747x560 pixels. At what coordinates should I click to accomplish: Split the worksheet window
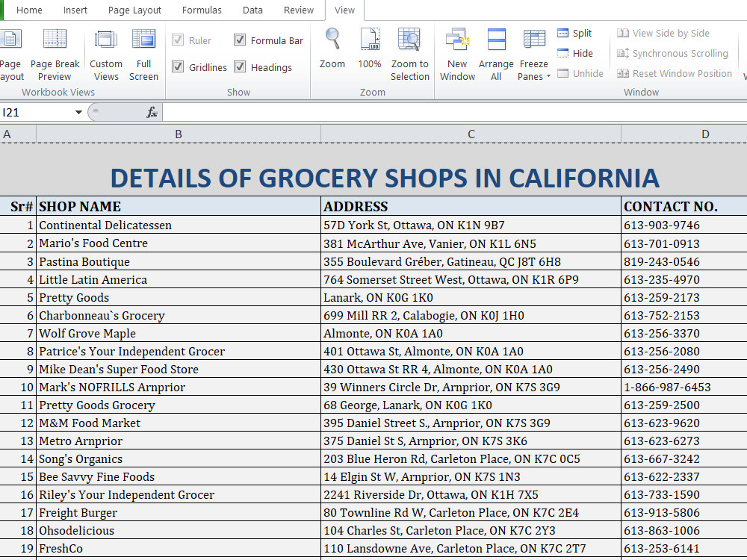(574, 34)
